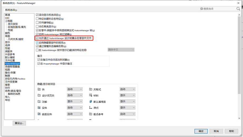The width and height of the screenshot is (243, 137).
Task: Open the 方程式 visibility dropdown
Action: pos(127,89)
